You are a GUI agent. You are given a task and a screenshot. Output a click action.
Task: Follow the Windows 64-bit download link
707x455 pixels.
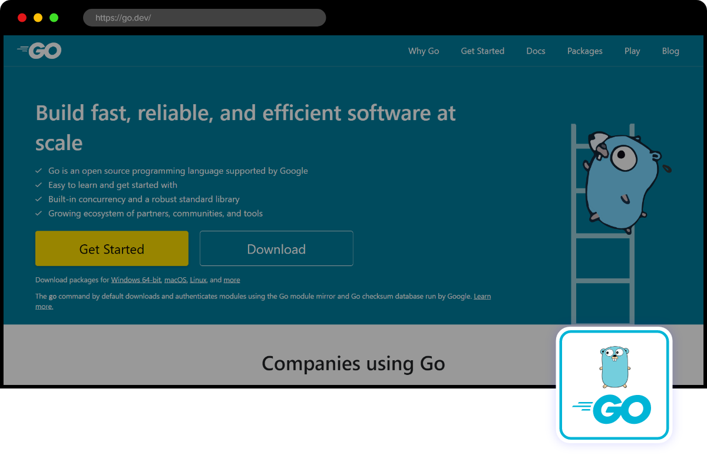click(x=136, y=280)
